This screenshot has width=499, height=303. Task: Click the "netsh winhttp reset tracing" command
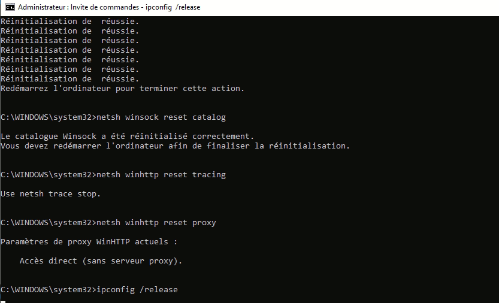161,175
